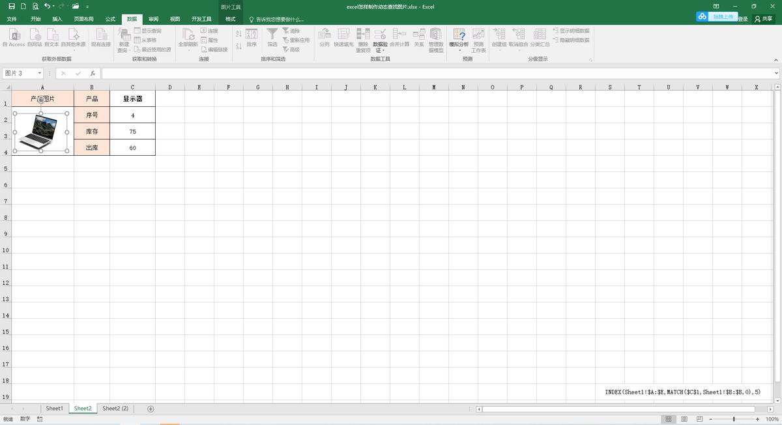Open the Sort dialog (排序)

pyautogui.click(x=252, y=38)
